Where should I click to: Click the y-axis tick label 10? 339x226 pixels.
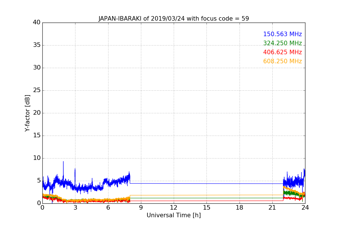(37, 158)
